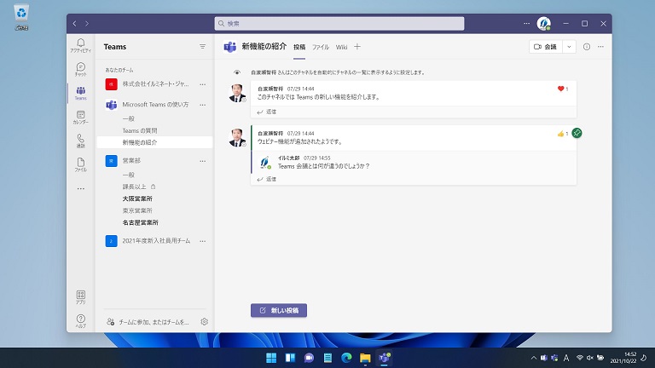Open Settings and more ellipsis in title bar
Screen dimensions: 655x368
coord(526,23)
